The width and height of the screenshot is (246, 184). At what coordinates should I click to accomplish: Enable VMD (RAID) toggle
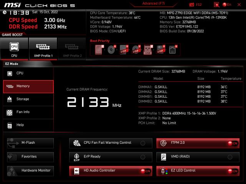coord(230,157)
